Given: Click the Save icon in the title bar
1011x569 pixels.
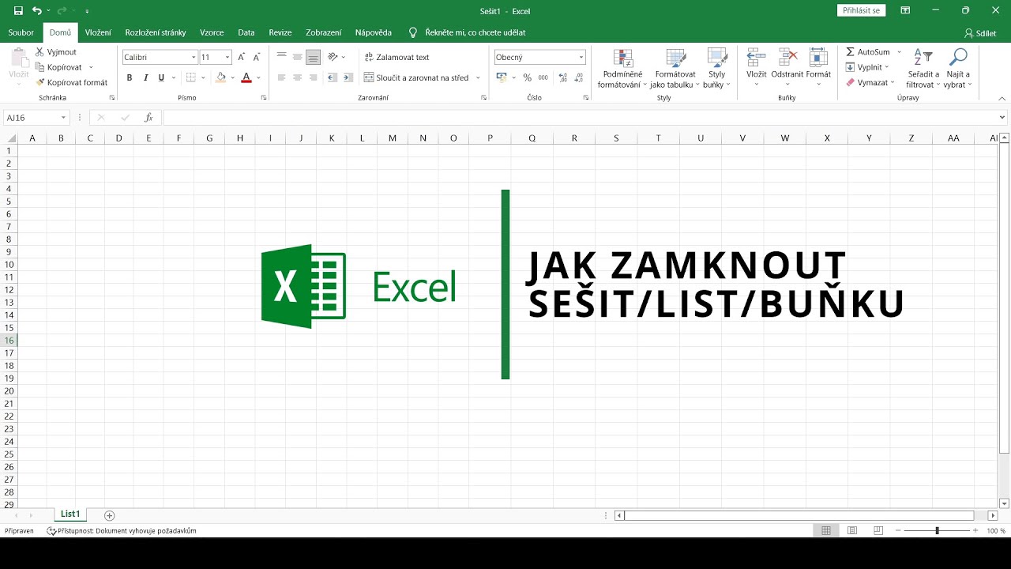Looking at the screenshot, I should pos(18,11).
